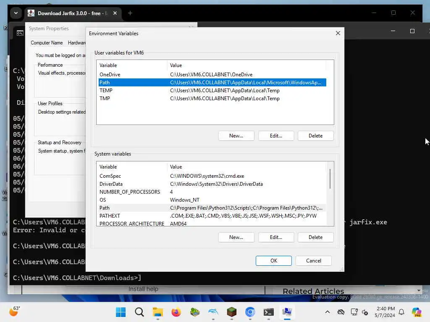Close the Download Jarfix browser tab
This screenshot has height=322, width=430.
(115, 13)
